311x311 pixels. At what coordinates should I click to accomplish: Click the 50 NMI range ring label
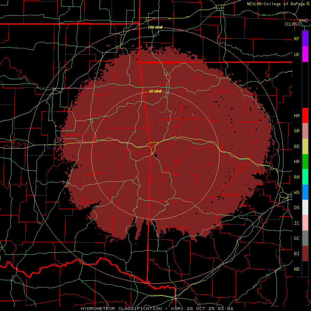(x=155, y=91)
